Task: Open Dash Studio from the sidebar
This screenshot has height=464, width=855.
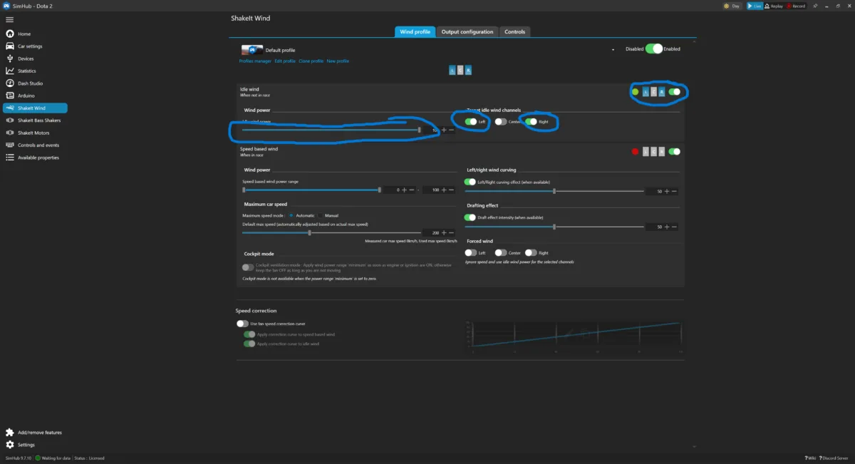Action: (x=30, y=83)
